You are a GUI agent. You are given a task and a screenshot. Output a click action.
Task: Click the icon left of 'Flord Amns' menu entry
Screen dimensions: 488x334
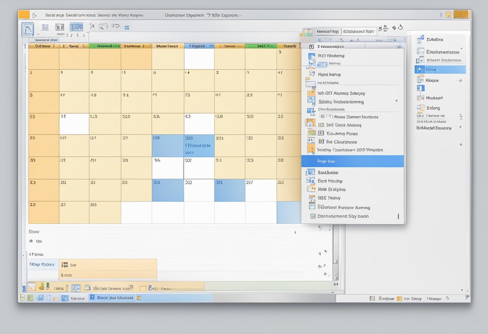click(x=311, y=74)
